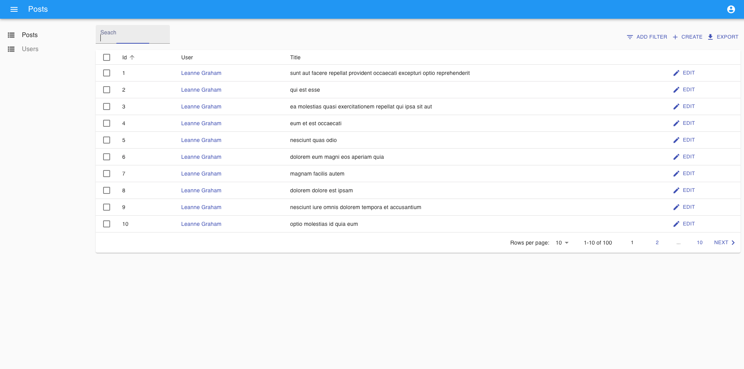Open the user profile account icon

click(731, 9)
